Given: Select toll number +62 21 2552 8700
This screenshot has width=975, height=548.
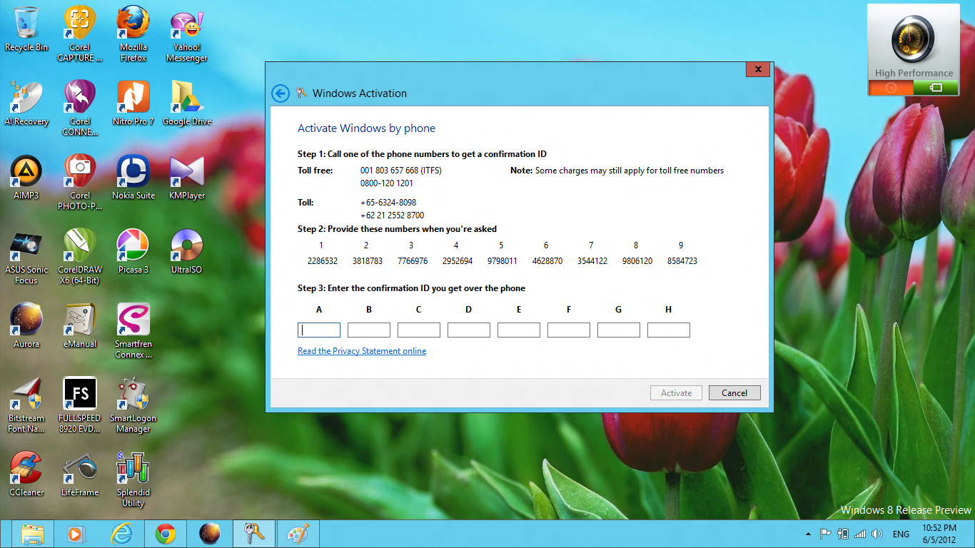Looking at the screenshot, I should pyautogui.click(x=393, y=215).
